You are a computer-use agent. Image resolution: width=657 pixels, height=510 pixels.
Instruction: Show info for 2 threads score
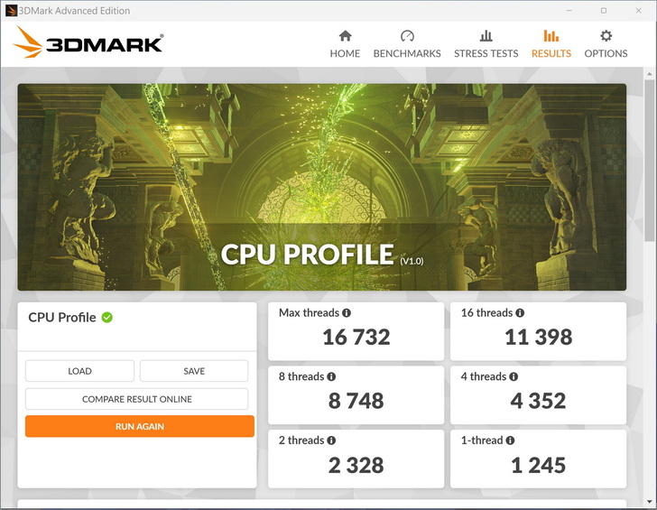331,440
